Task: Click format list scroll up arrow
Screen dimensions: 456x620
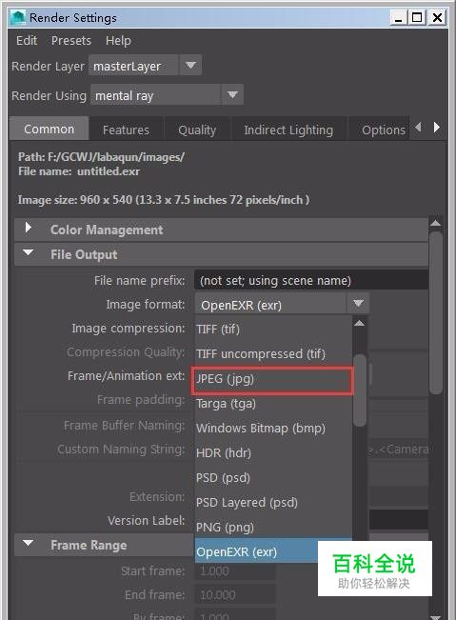Action: 359,323
